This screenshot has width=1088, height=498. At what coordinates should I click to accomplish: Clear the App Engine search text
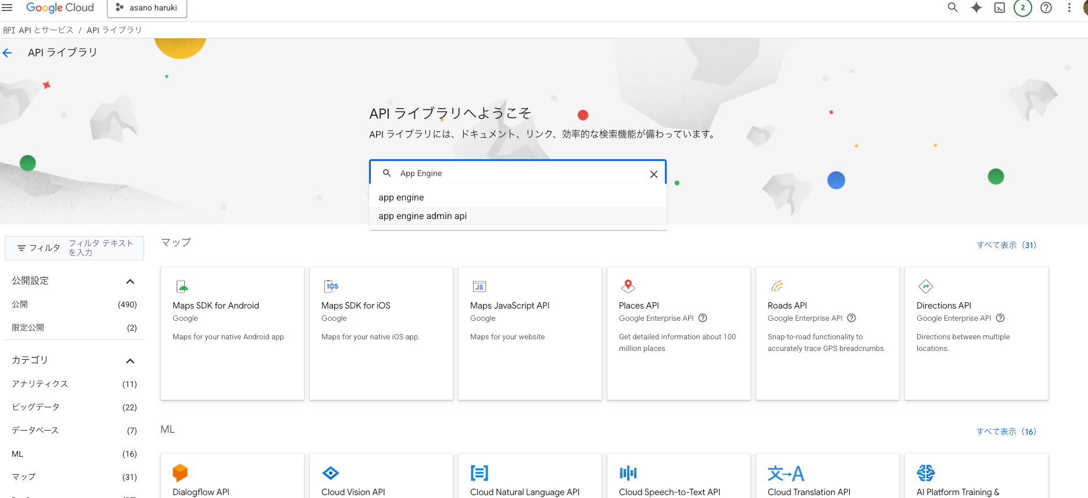point(654,174)
